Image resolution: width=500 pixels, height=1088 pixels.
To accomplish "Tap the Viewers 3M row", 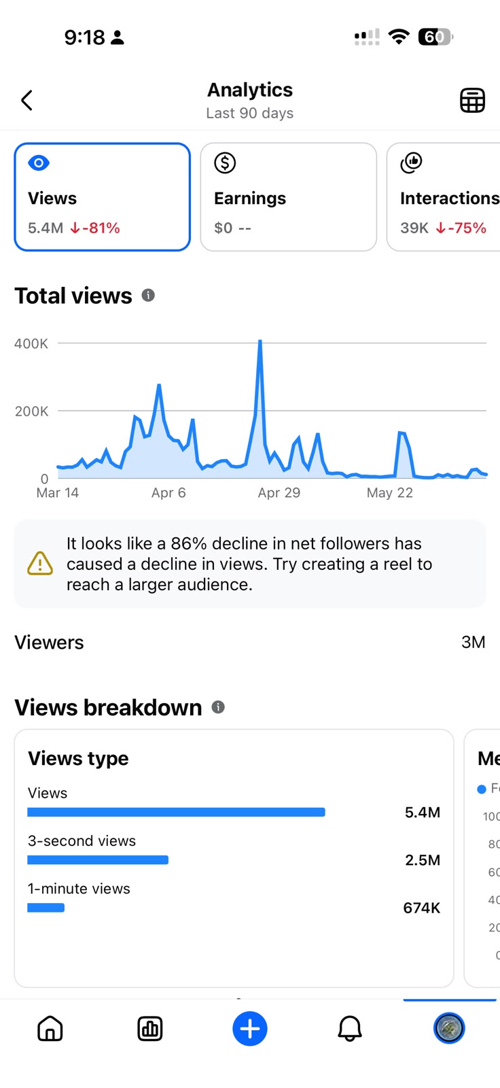I will point(250,642).
